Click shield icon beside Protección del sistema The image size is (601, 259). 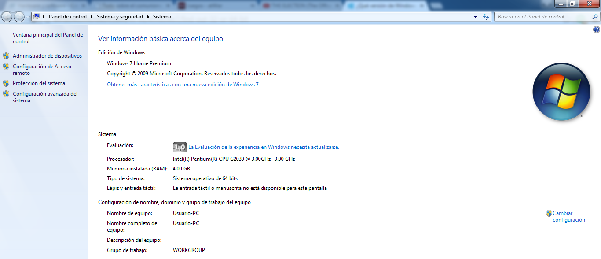click(x=6, y=83)
